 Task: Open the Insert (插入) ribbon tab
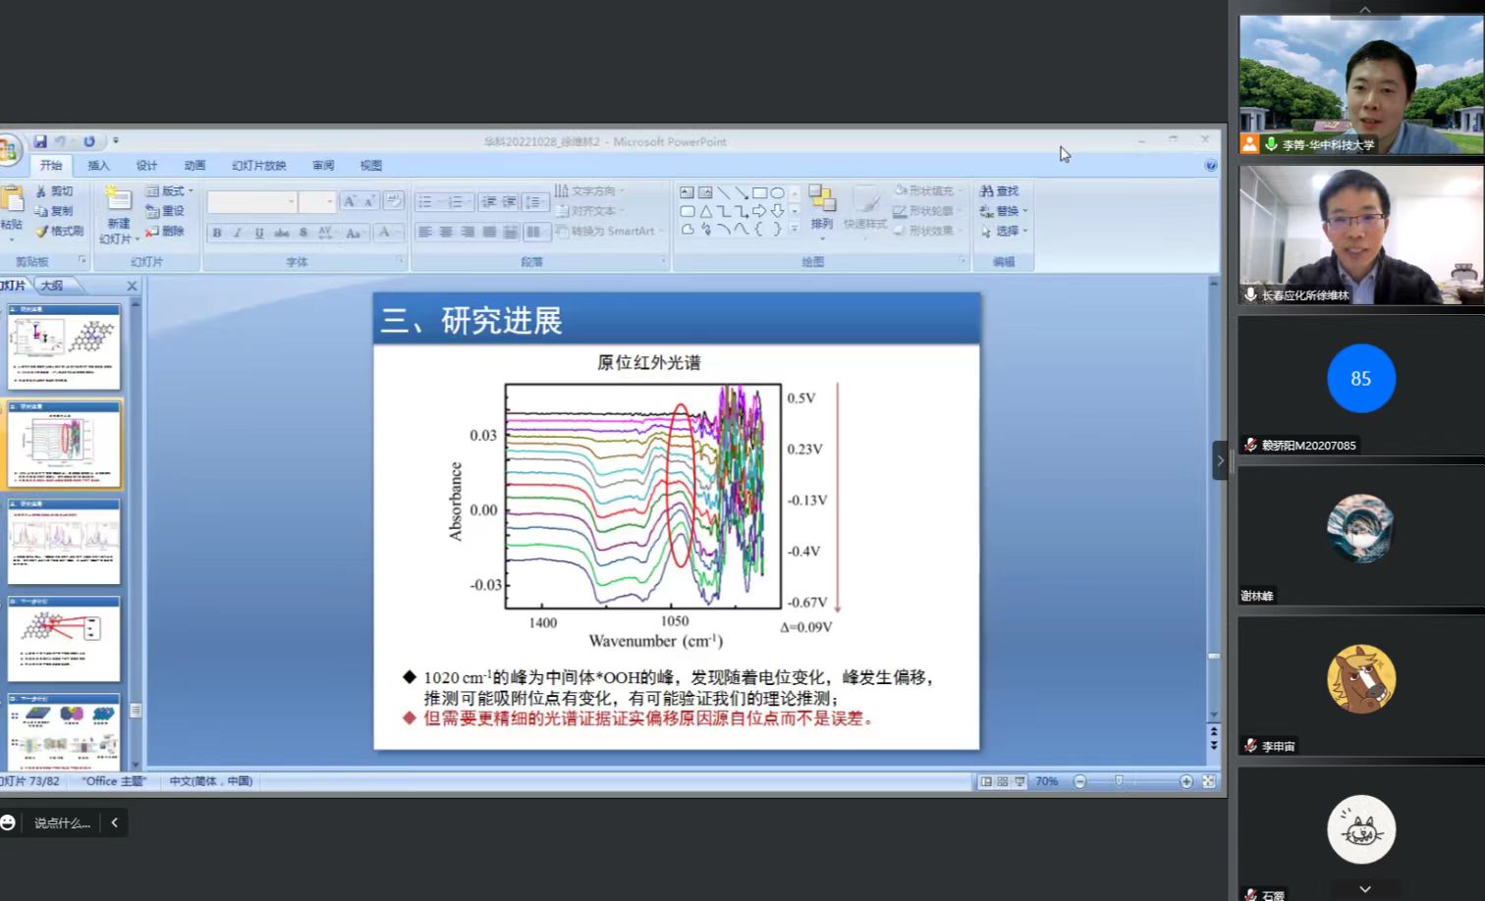98,166
